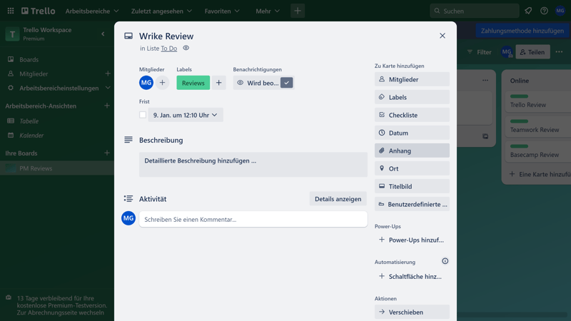Click Details anzeigen in activity section
This screenshot has width=571, height=321.
coord(338,199)
